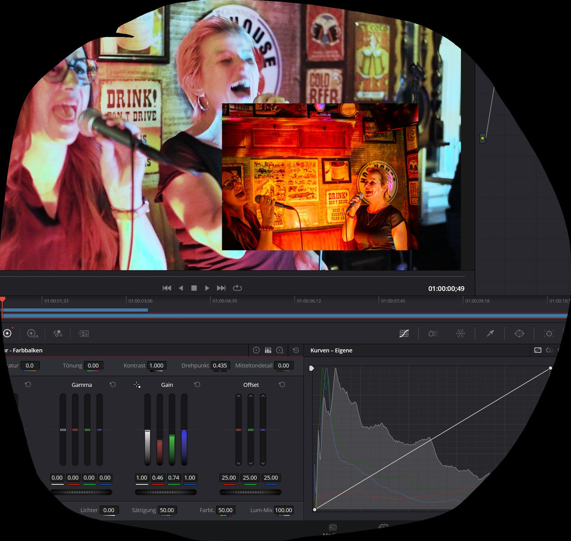Open the Color Warper palette
571x541 pixels.
[x=460, y=333]
